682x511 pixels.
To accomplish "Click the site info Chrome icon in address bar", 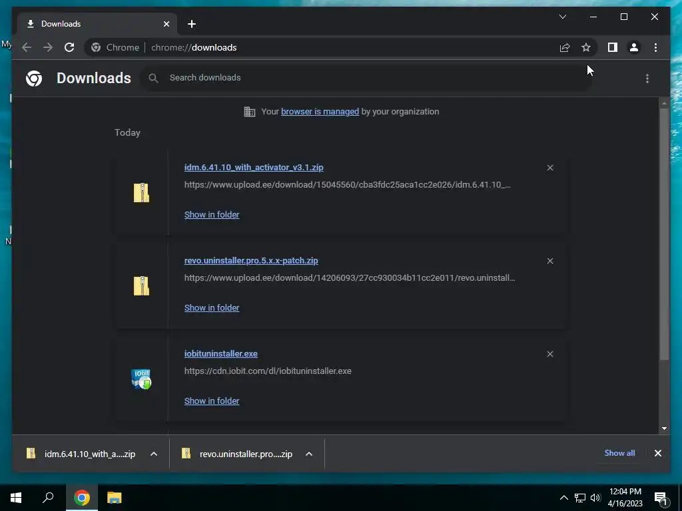I will coord(96,47).
